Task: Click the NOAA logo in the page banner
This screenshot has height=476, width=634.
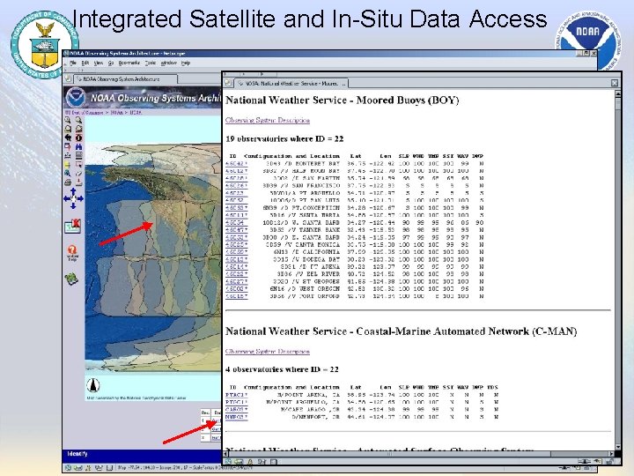Action: pyautogui.click(x=76, y=98)
